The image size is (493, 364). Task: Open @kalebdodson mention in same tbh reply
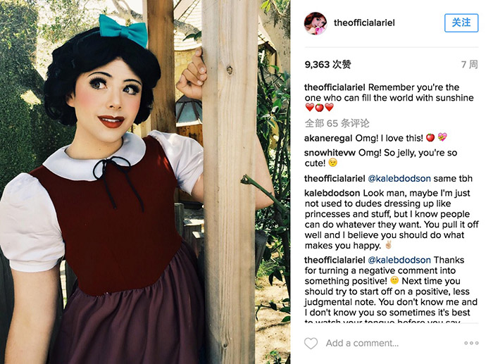coord(399,179)
